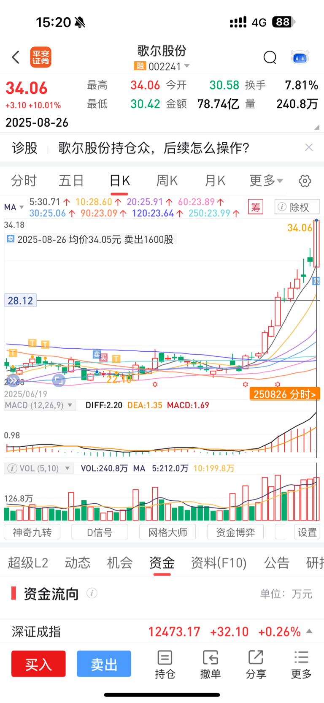Tap the VOL info icon
Viewport: 324px width, 703px height.
pyautogui.click(x=13, y=468)
